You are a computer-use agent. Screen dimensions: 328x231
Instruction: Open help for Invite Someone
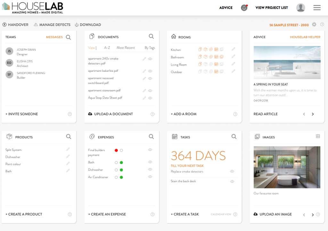tap(70, 114)
